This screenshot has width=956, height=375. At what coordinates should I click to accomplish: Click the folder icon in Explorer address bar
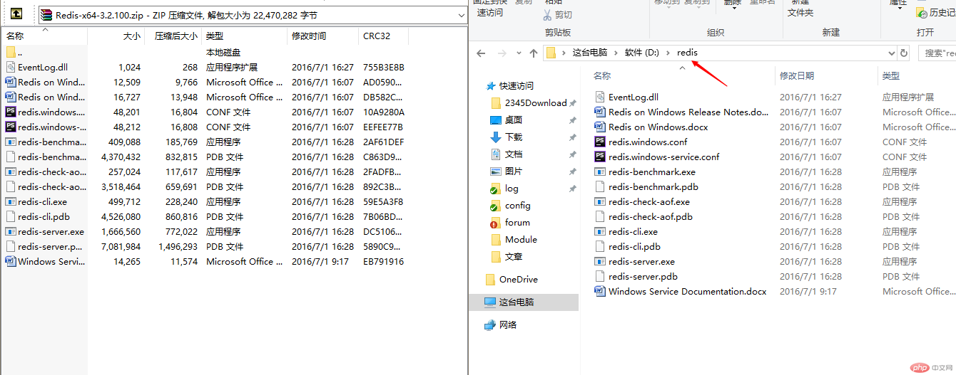(x=551, y=53)
